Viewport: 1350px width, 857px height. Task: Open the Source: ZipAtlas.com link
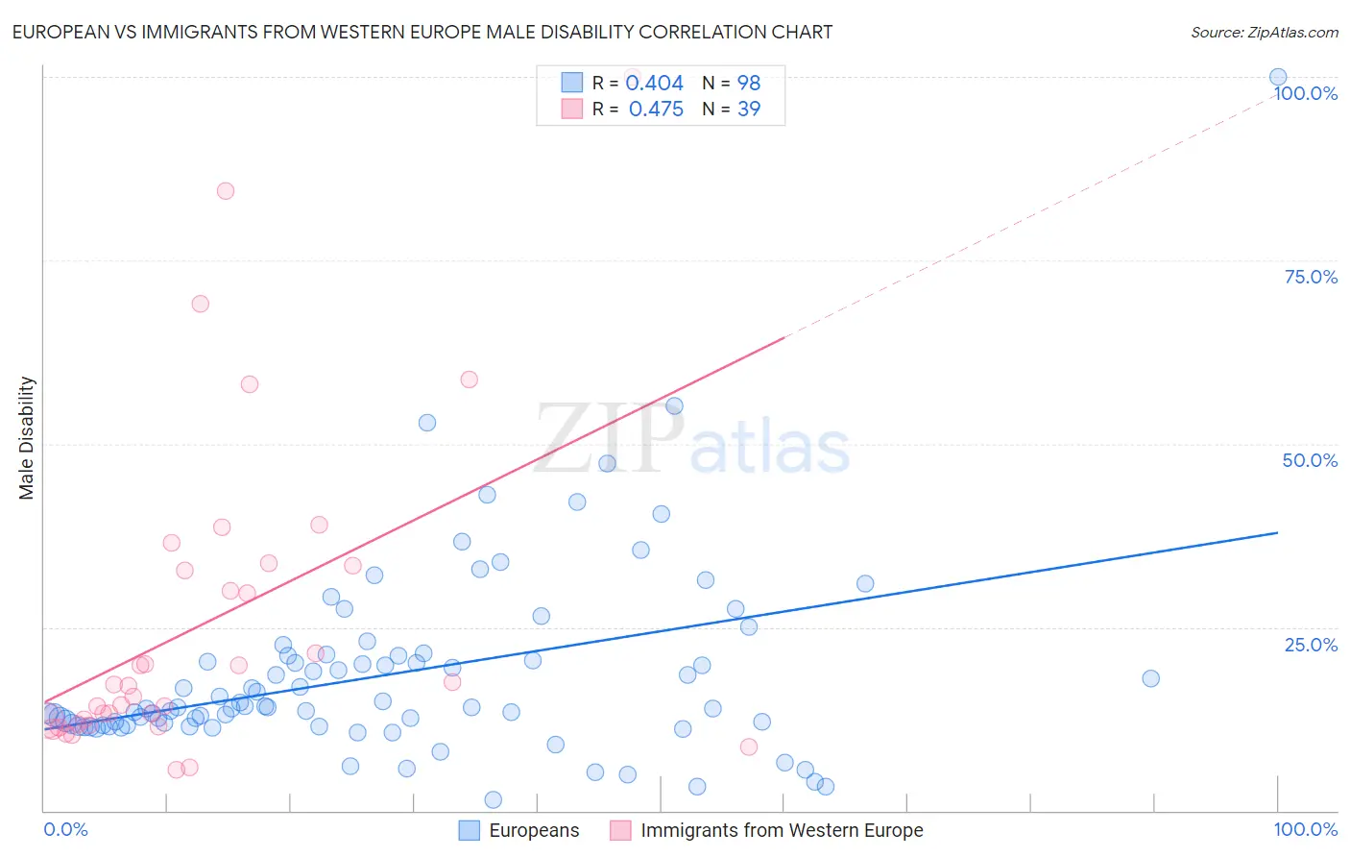(x=1265, y=32)
